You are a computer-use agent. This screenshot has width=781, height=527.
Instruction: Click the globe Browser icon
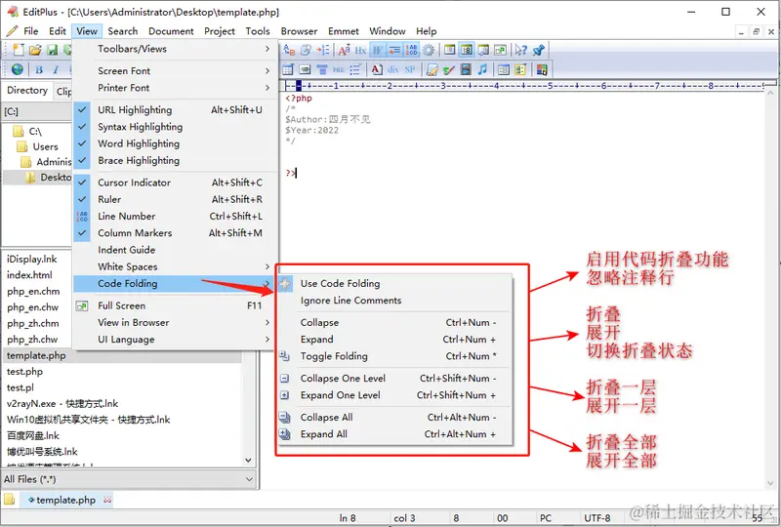pos(18,69)
